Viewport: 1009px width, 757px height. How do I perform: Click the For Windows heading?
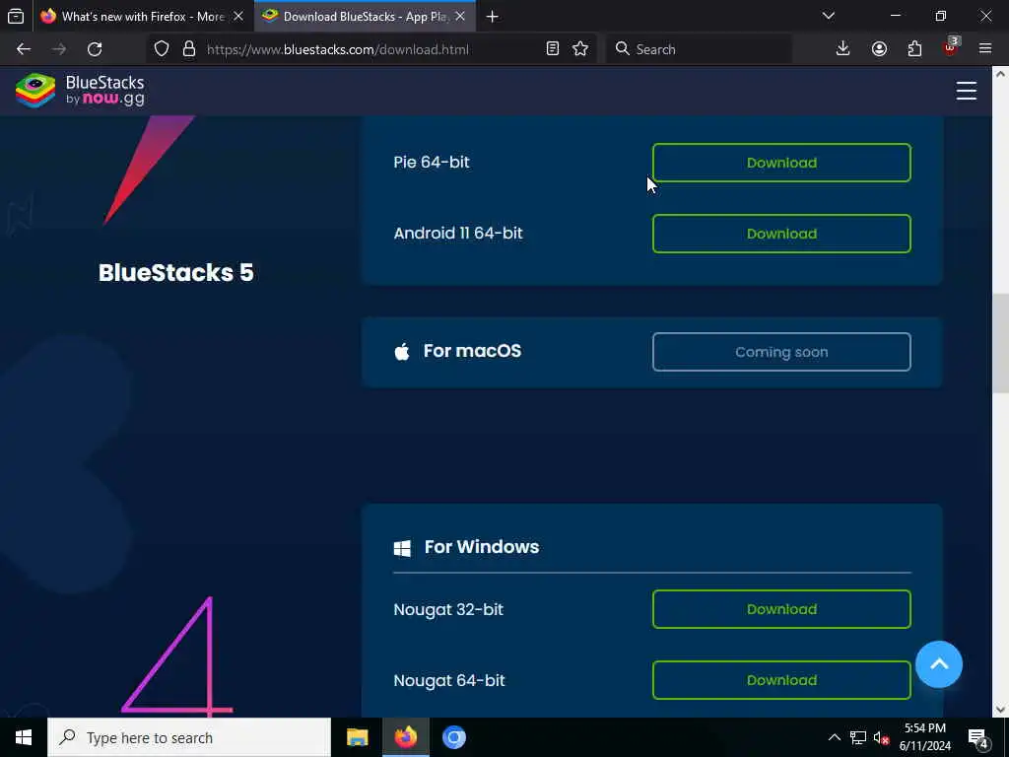coord(481,546)
